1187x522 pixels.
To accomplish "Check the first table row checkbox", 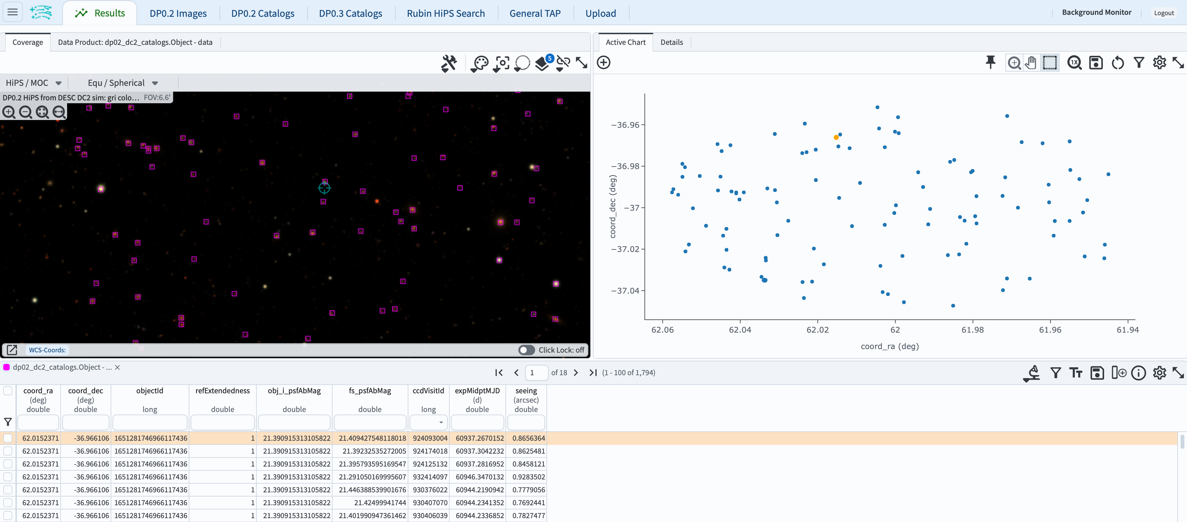I will pyautogui.click(x=8, y=438).
